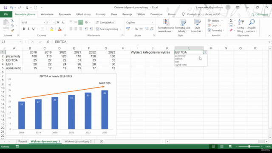Click the Clear eraser icon
This screenshot has width=272, height=153.
pos(231,30)
